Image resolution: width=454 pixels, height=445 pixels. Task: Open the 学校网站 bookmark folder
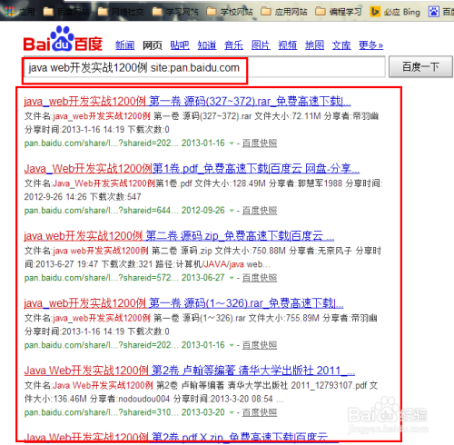pos(230,12)
